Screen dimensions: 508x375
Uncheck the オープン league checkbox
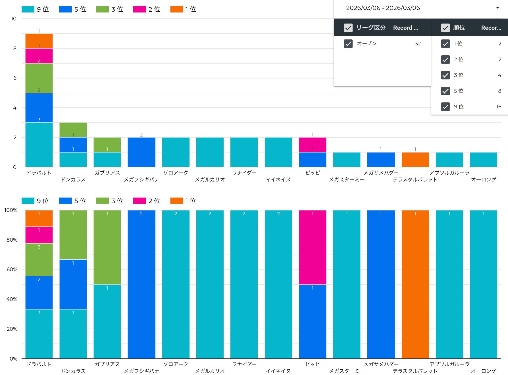(348, 44)
